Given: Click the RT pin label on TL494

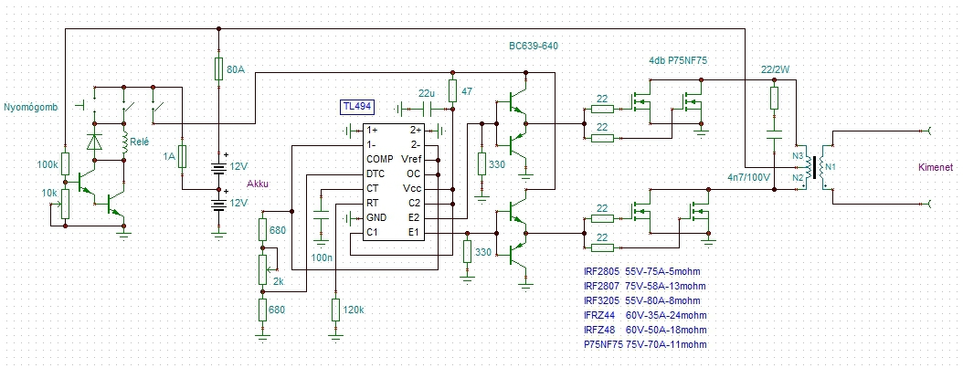Looking at the screenshot, I should pyautogui.click(x=372, y=203).
